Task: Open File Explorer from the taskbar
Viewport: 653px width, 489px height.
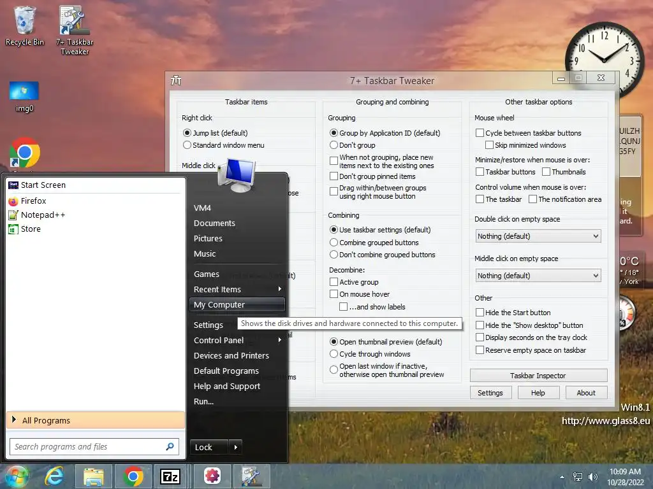Action: point(93,476)
